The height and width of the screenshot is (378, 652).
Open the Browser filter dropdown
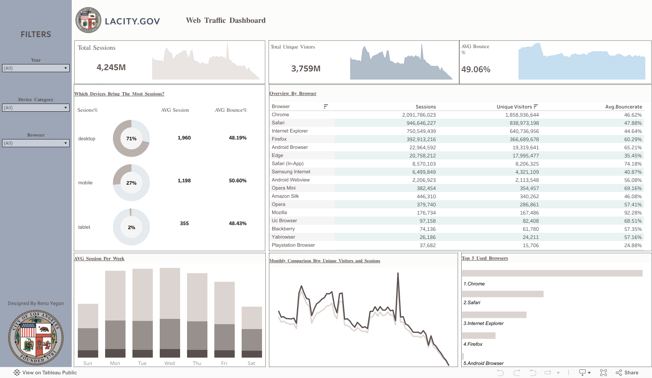(36, 143)
